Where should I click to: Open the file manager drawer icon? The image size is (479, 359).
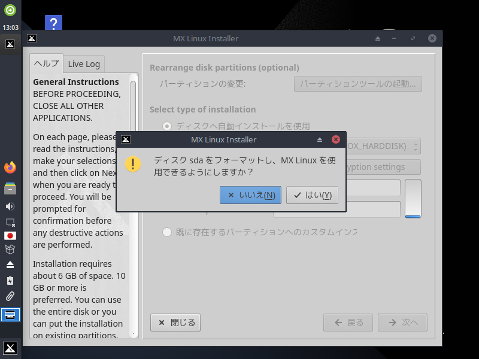(10, 188)
